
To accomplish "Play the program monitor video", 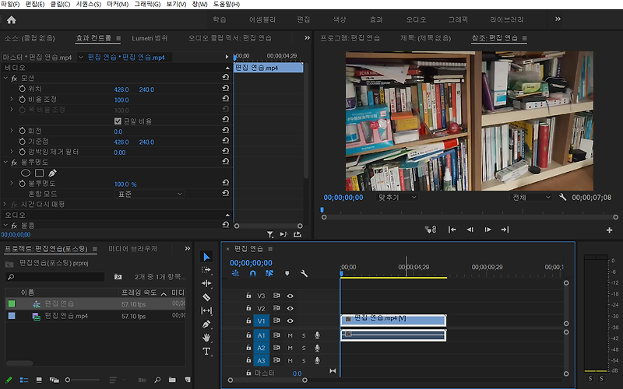I will pyautogui.click(x=487, y=230).
